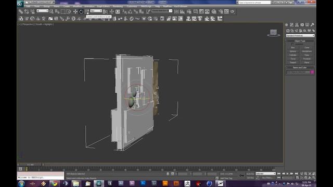
Task: Open the MAXScript menu
Action: click(146, 6)
